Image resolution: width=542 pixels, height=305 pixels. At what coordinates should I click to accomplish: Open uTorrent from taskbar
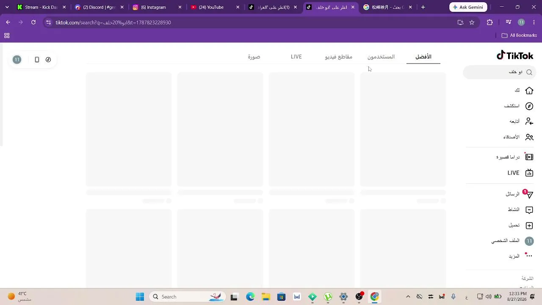tap(328, 297)
